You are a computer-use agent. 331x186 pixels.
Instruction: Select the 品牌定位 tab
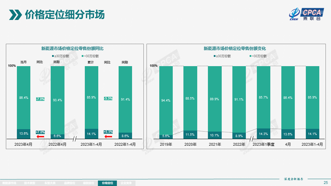point(69,183)
